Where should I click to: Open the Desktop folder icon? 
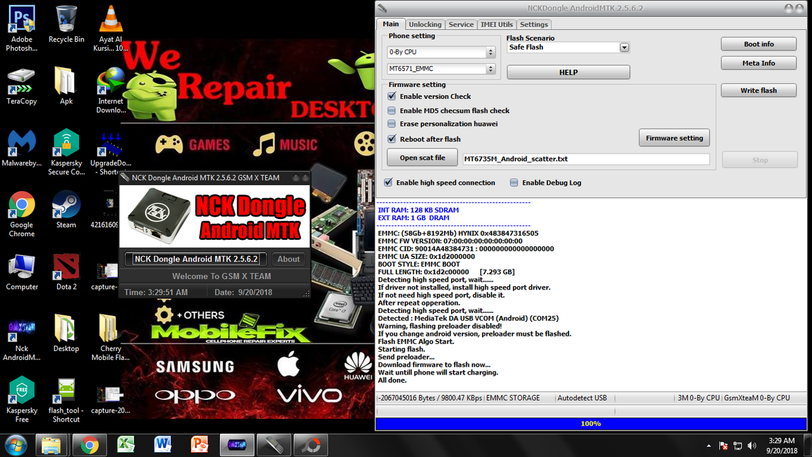pyautogui.click(x=66, y=334)
